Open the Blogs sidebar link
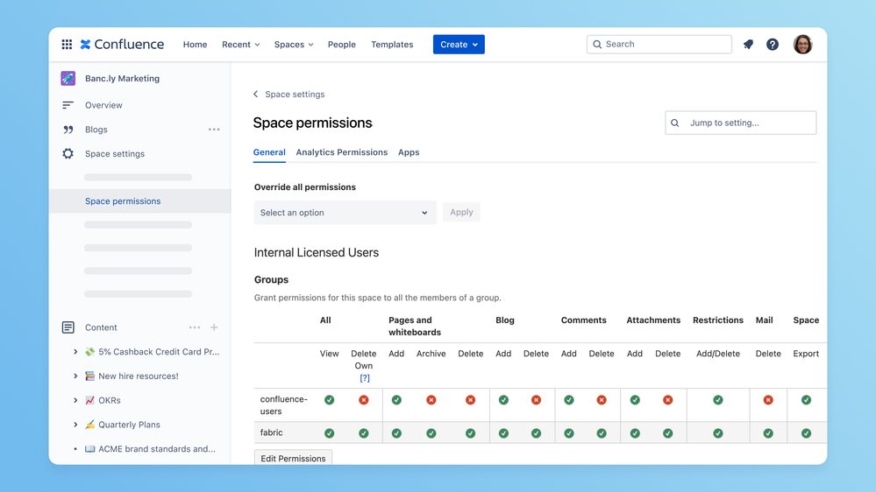The height and width of the screenshot is (492, 876). click(96, 130)
